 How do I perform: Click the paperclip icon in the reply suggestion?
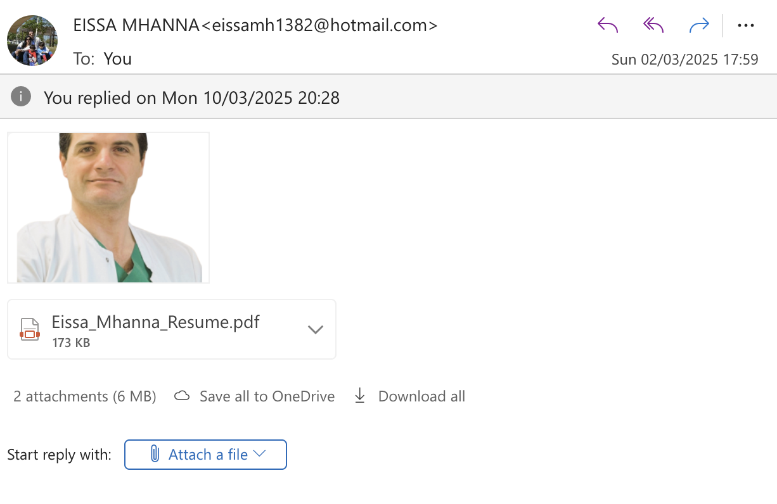(x=154, y=454)
